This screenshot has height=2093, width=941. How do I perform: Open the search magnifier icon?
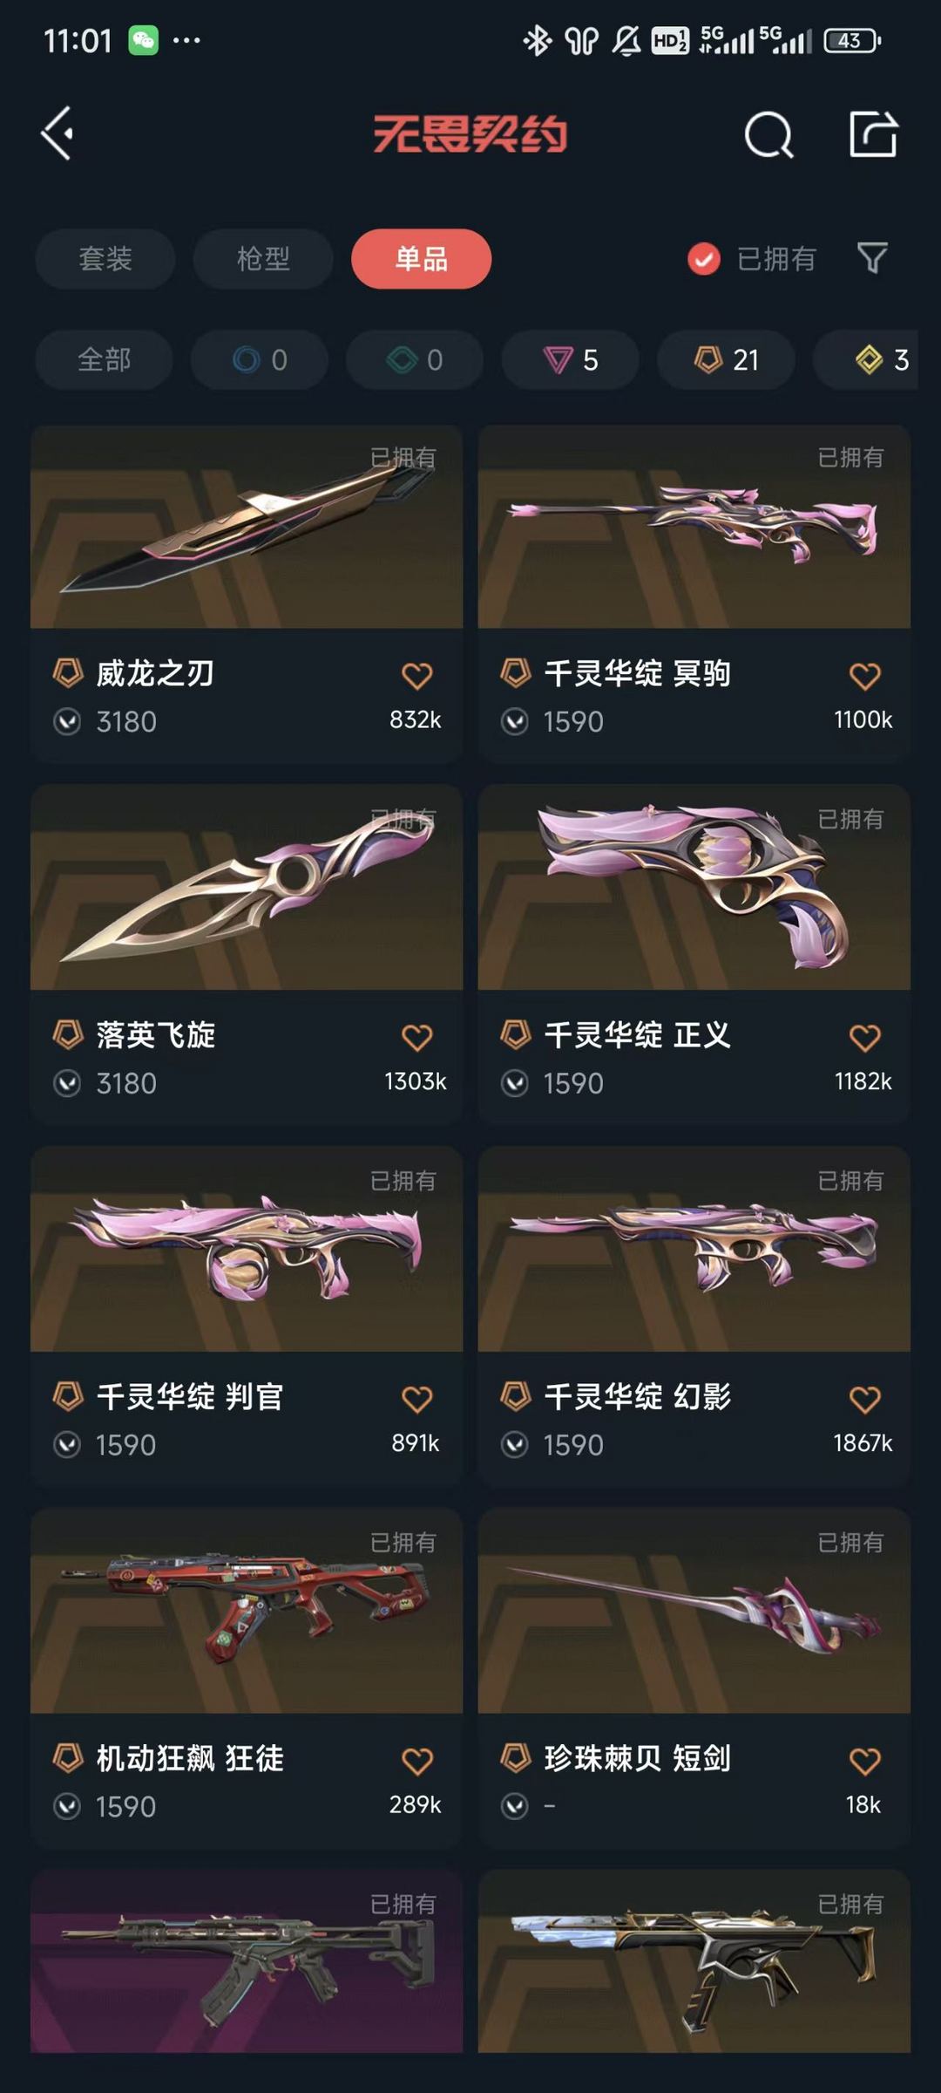768,134
